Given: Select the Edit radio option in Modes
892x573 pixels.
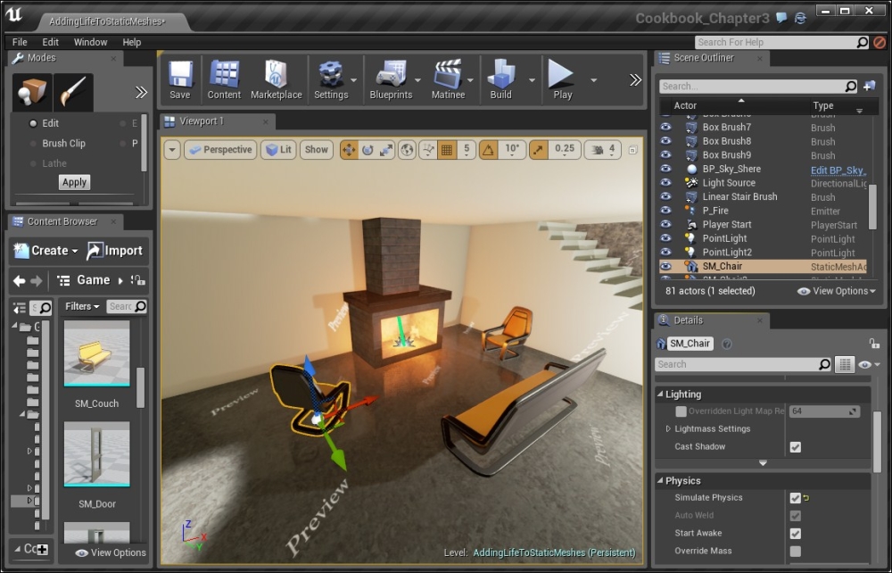Looking at the screenshot, I should 33,123.
